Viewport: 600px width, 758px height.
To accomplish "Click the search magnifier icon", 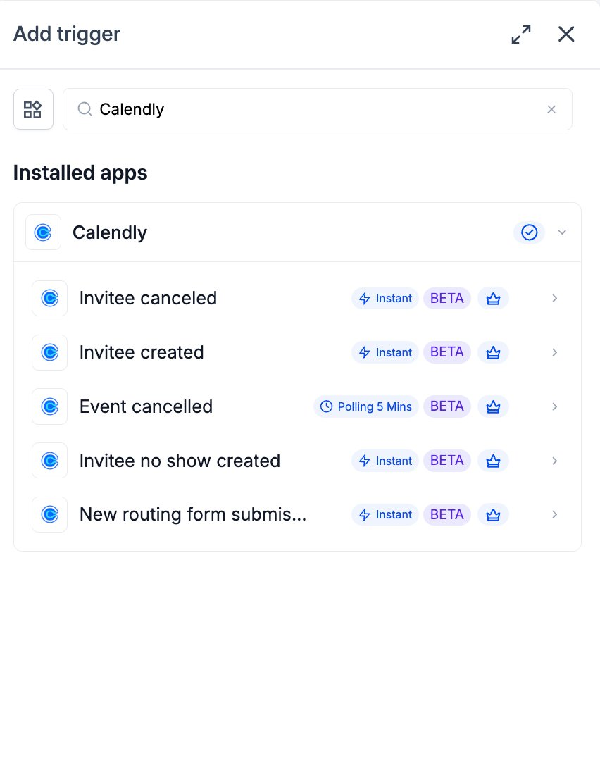I will pyautogui.click(x=85, y=109).
